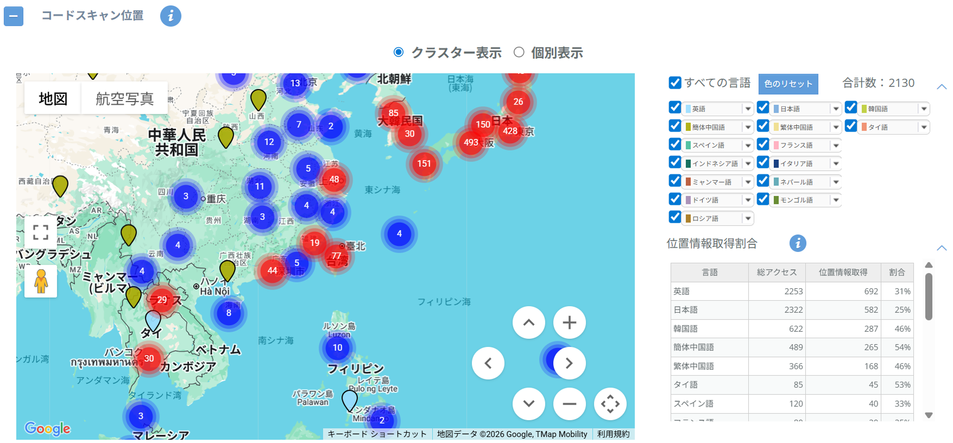Viewport: 953px width, 443px height.
Task: Select the 個別表示 radio option
Action: click(x=519, y=52)
